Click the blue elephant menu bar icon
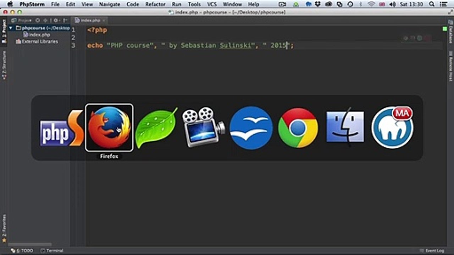The height and width of the screenshot is (255, 454). pyautogui.click(x=308, y=4)
